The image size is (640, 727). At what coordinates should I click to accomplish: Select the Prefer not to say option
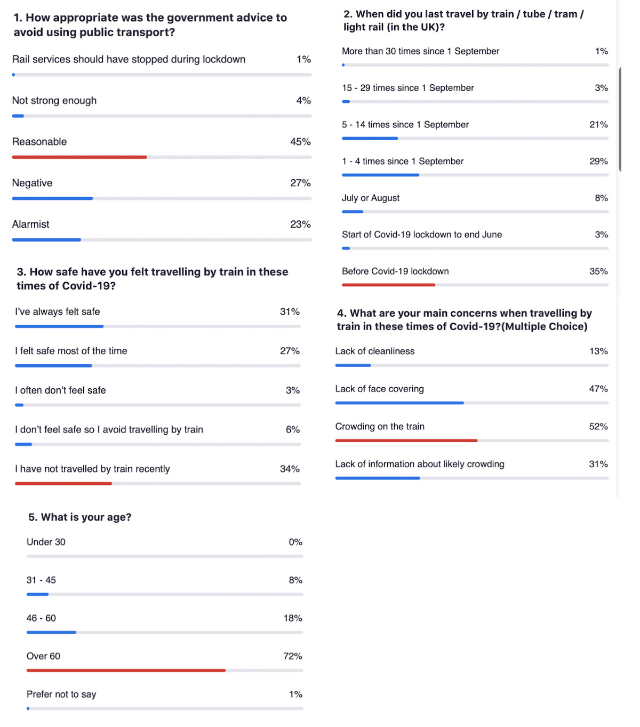61,694
